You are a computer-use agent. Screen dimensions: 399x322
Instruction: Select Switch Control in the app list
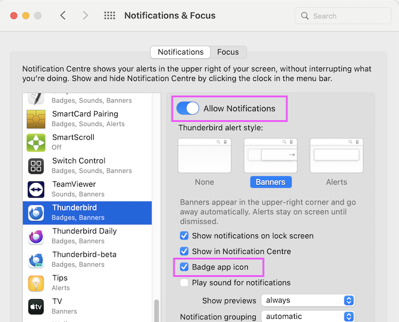pyautogui.click(x=87, y=166)
